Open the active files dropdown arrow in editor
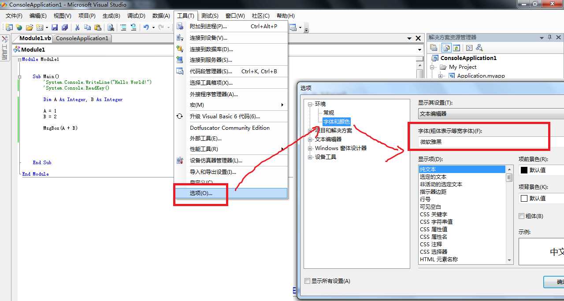This screenshot has width=564, height=301. coord(410,38)
